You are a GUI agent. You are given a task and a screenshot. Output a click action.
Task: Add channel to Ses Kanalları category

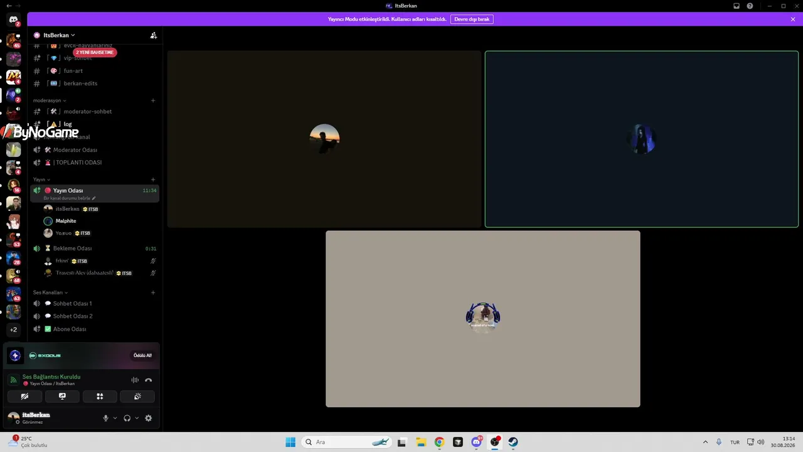[153, 293]
